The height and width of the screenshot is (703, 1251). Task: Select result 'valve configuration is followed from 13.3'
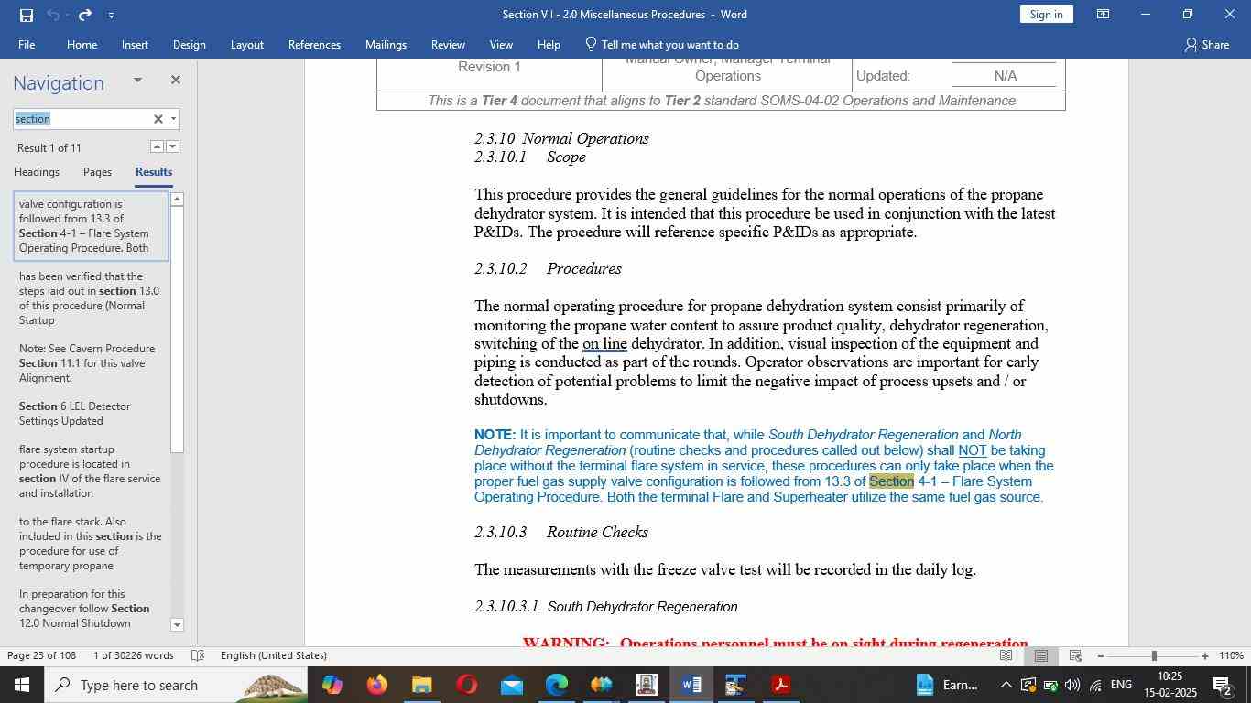pos(91,226)
